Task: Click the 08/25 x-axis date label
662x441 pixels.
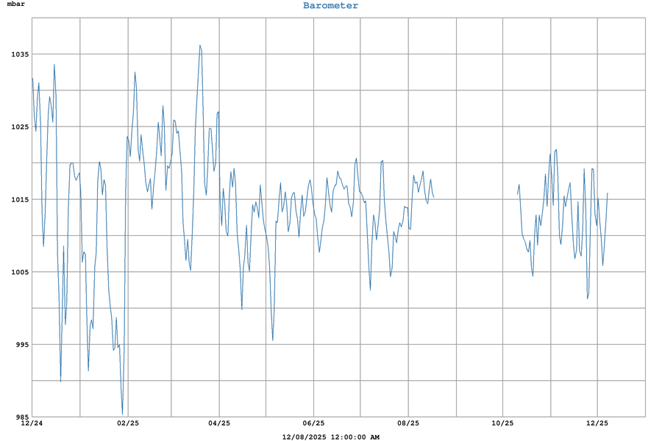Action: (408, 423)
